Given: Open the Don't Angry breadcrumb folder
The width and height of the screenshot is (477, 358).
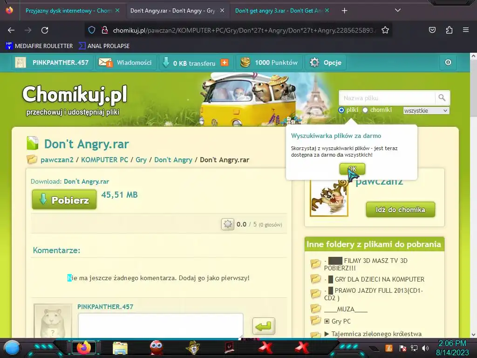Looking at the screenshot, I should coord(173,160).
